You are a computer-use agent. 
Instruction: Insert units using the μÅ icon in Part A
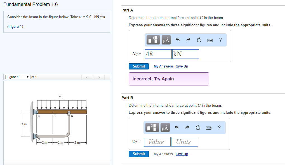pyautogui.click(x=166, y=40)
